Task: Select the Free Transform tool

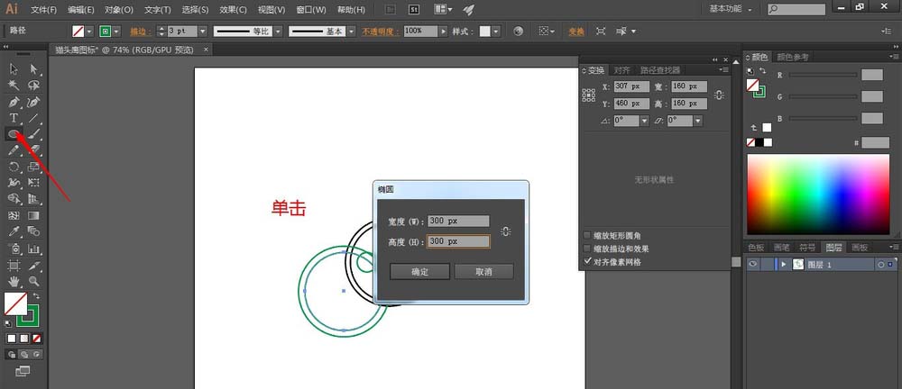Action: click(33, 184)
